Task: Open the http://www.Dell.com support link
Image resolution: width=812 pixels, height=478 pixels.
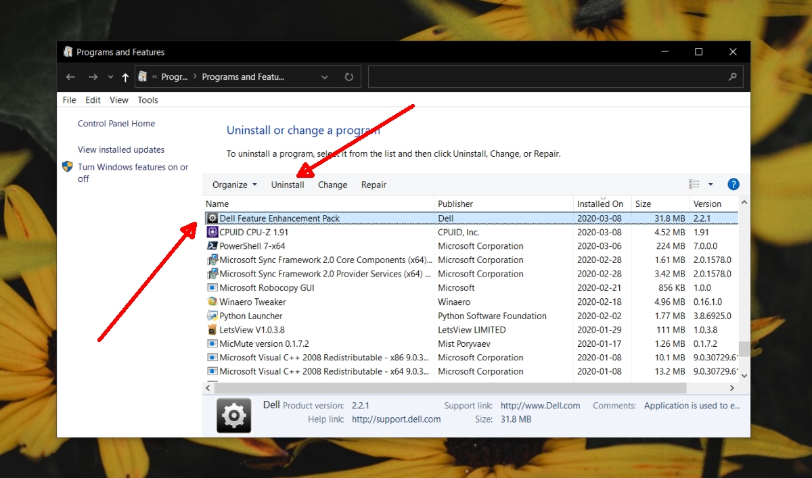Action: 540,405
